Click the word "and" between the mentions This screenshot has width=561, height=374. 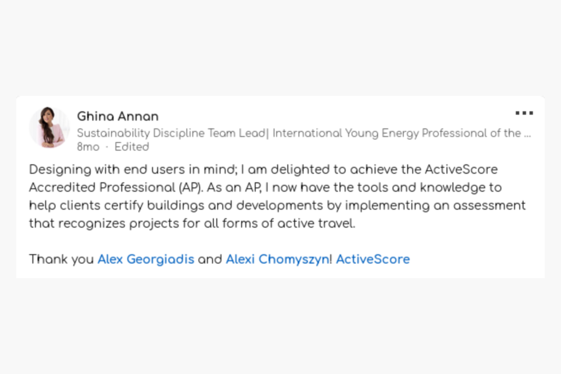tap(210, 259)
